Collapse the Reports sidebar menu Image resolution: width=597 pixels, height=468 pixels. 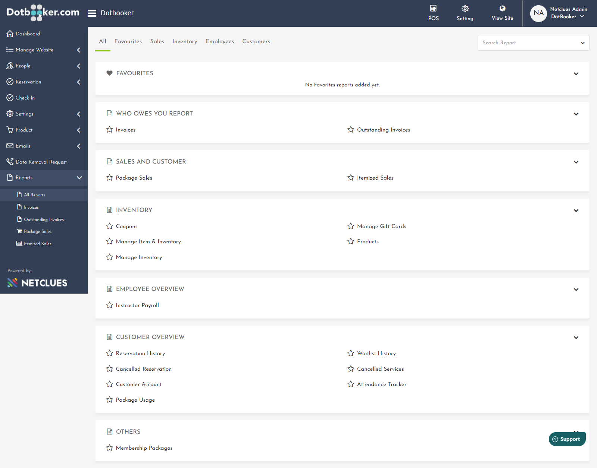44,178
